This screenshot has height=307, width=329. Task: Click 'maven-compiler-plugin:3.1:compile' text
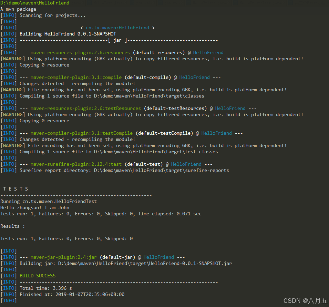coord(76,78)
